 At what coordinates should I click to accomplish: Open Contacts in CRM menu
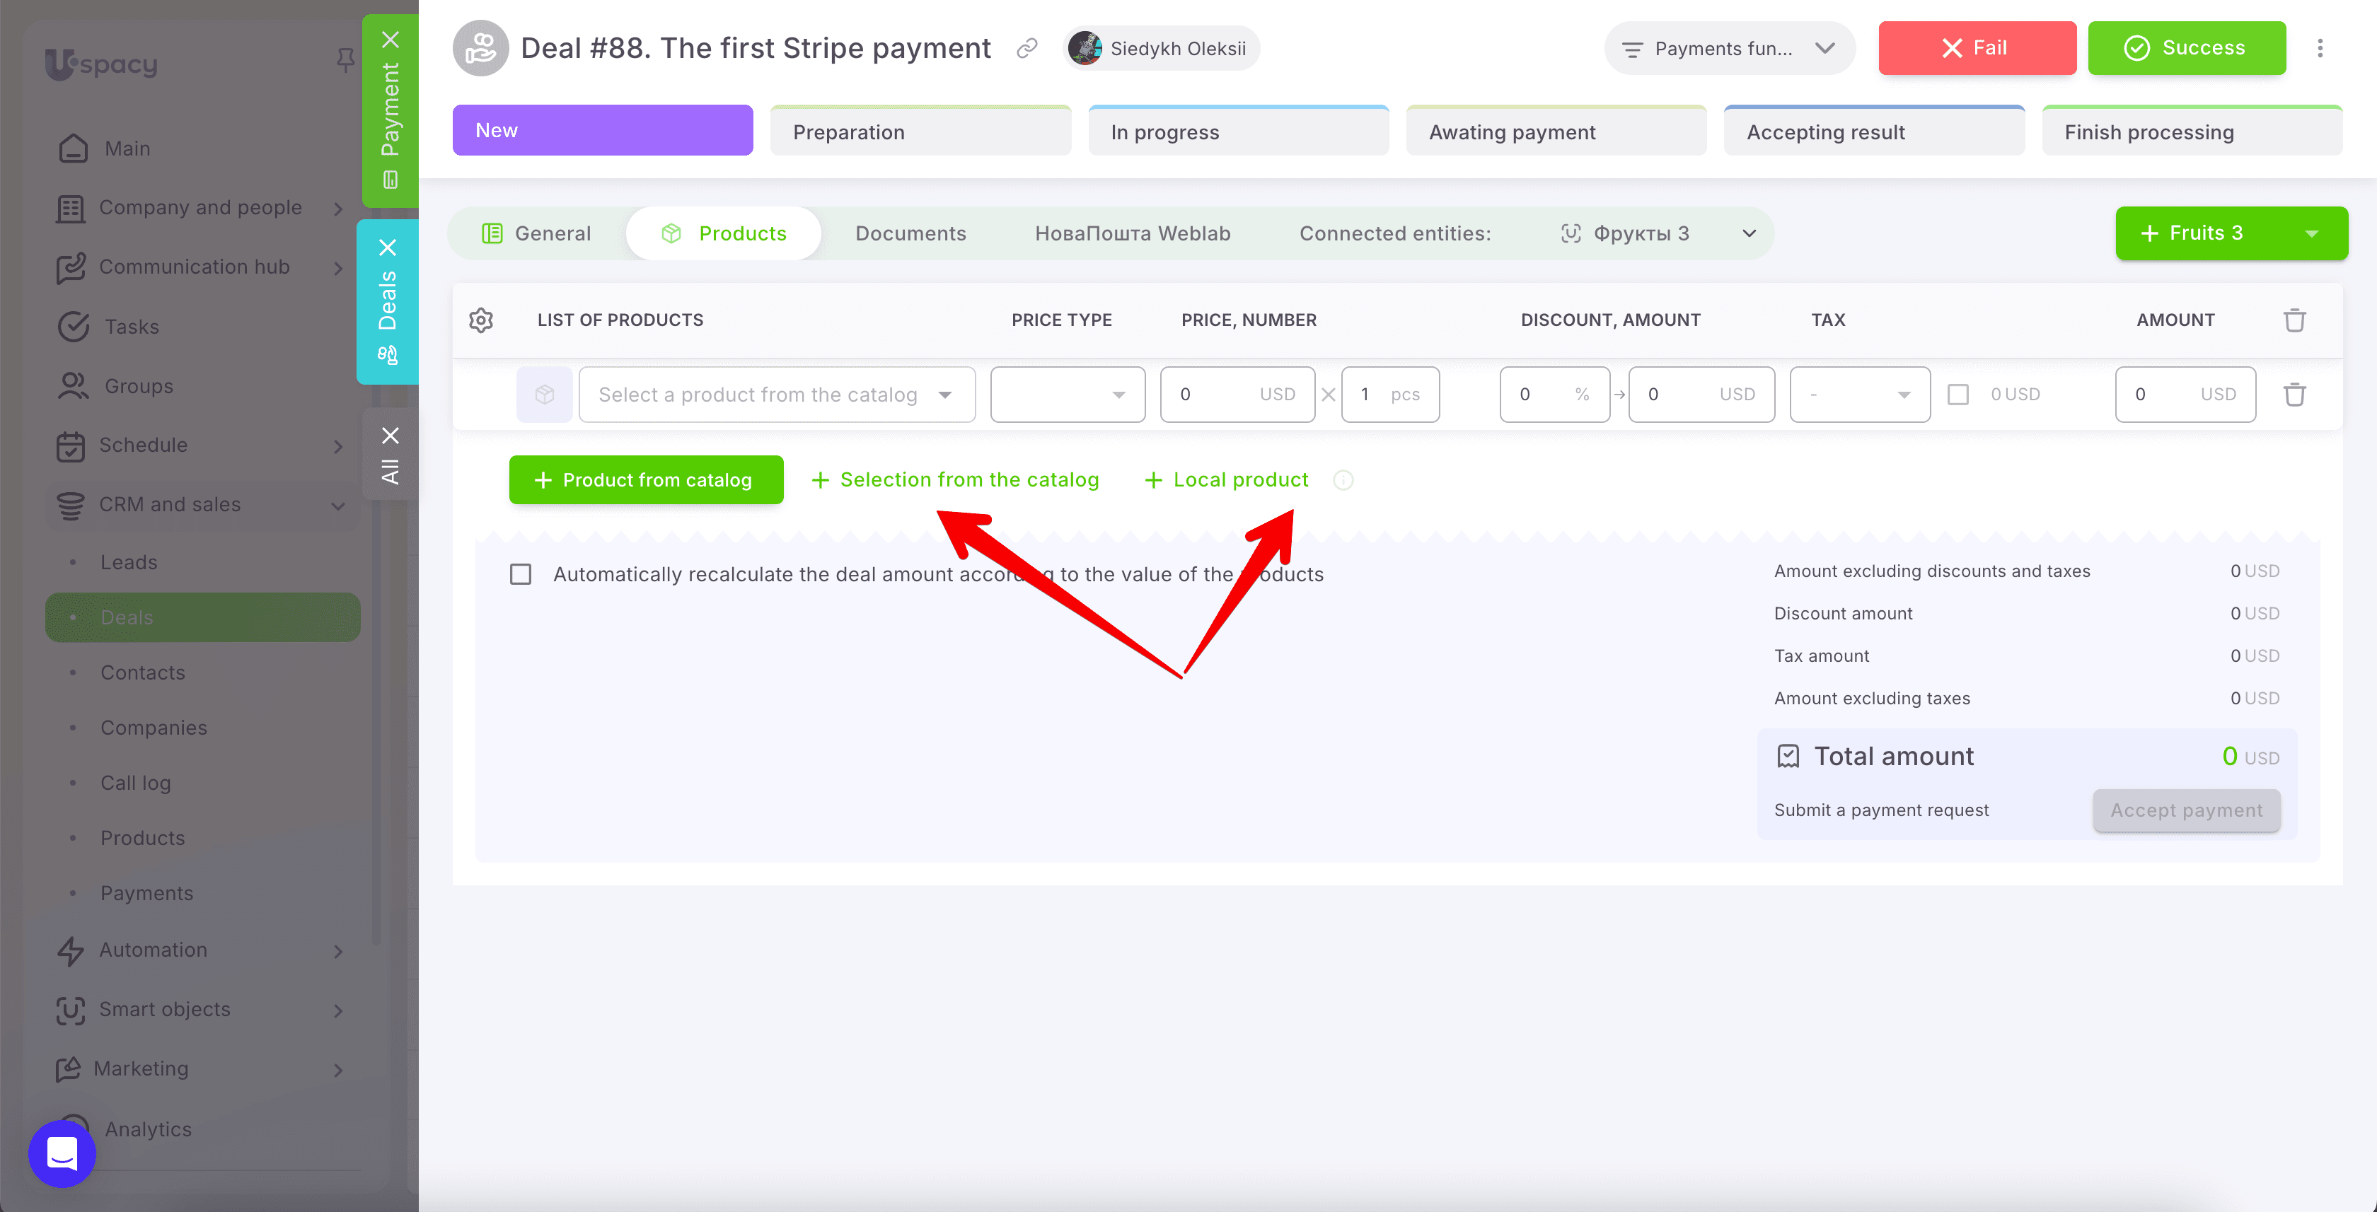pos(142,672)
